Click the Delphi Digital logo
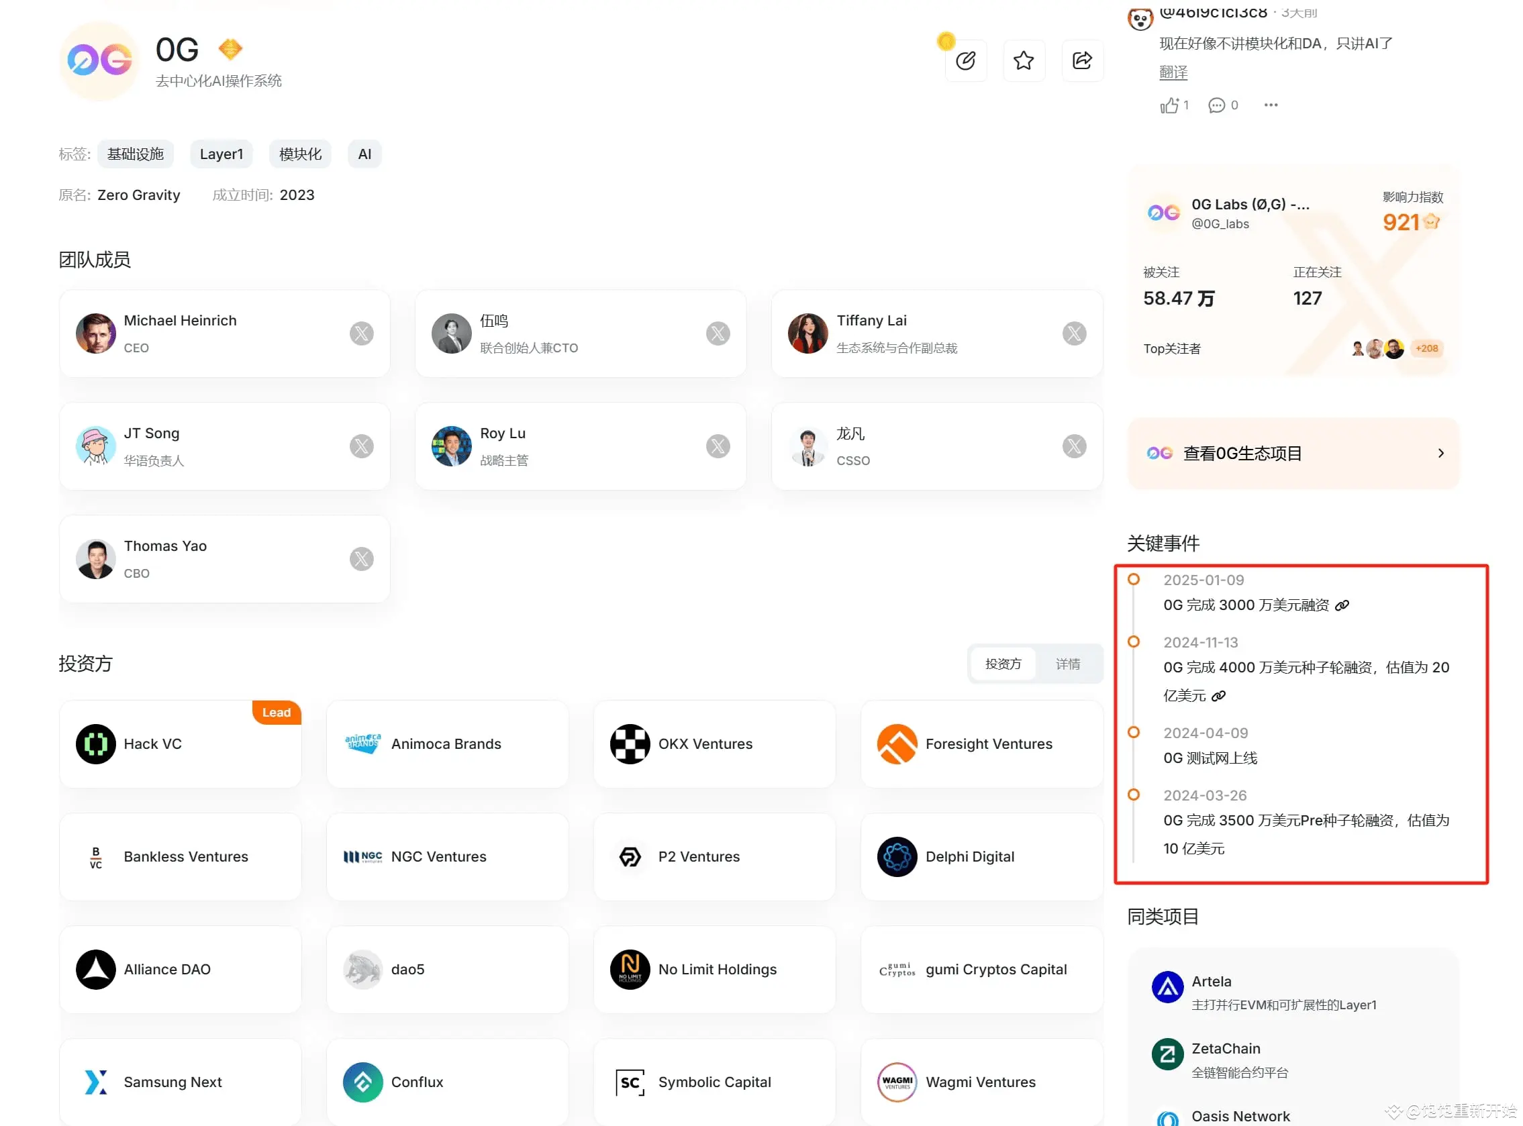The height and width of the screenshot is (1126, 1523). [x=897, y=857]
